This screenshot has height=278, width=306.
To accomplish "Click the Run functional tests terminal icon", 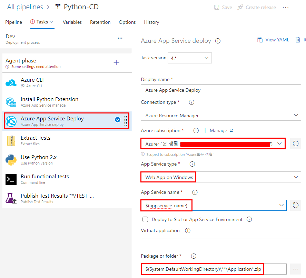I will (11, 179).
